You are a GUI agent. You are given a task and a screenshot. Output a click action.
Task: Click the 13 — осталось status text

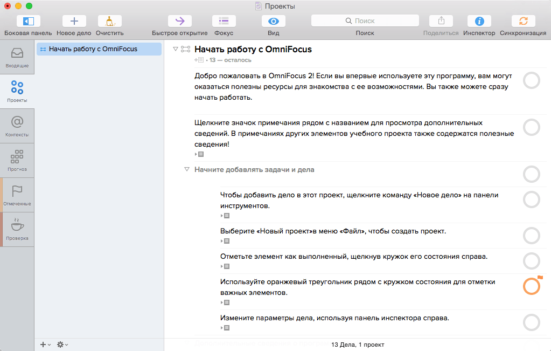[230, 60]
